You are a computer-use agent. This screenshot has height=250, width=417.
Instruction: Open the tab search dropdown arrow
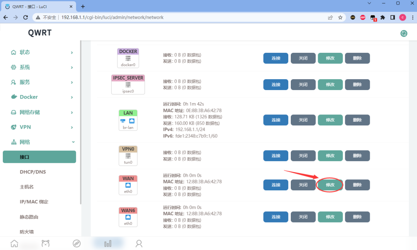pos(369,3)
